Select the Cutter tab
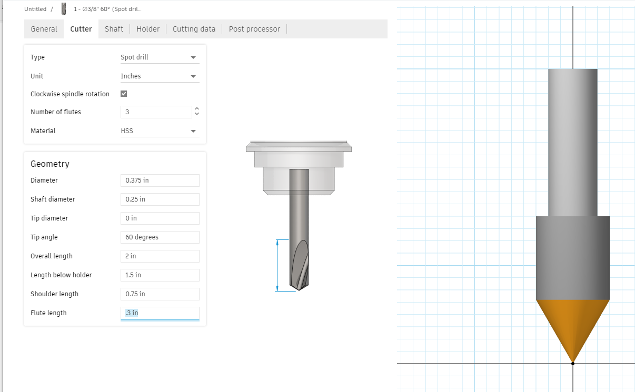Image resolution: width=635 pixels, height=392 pixels. pyautogui.click(x=81, y=29)
